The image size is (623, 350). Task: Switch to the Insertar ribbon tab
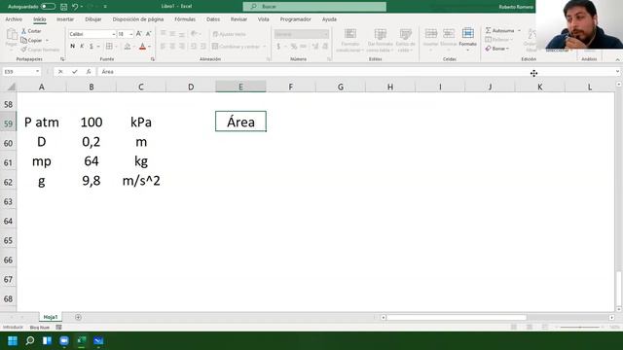(65, 19)
